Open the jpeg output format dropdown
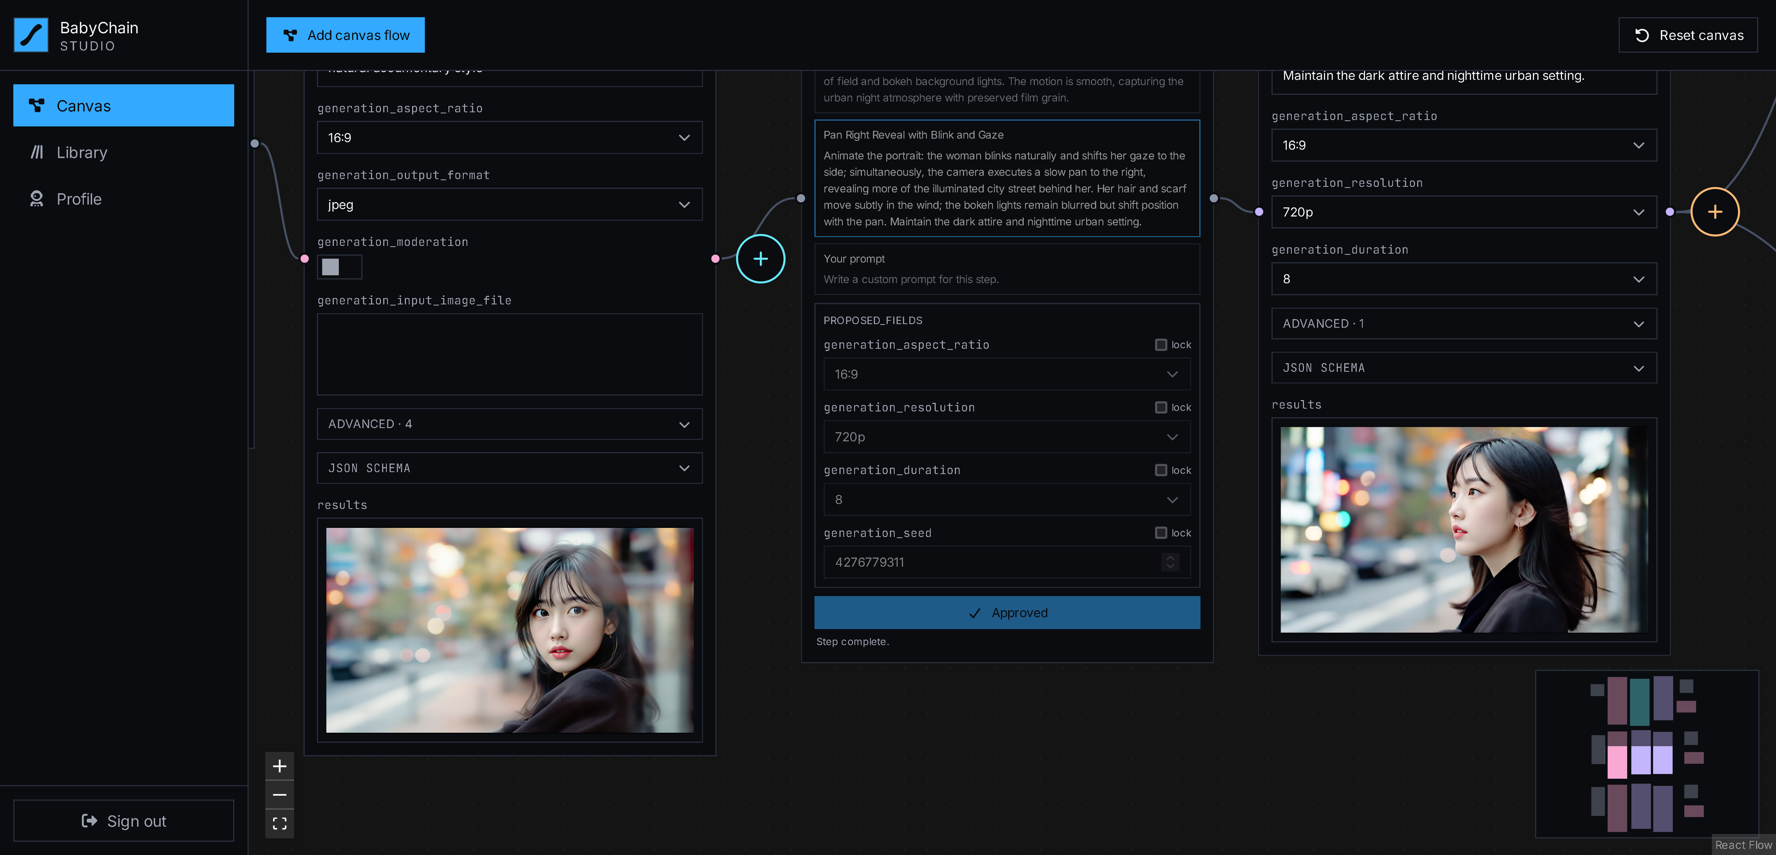1776x855 pixels. click(509, 205)
